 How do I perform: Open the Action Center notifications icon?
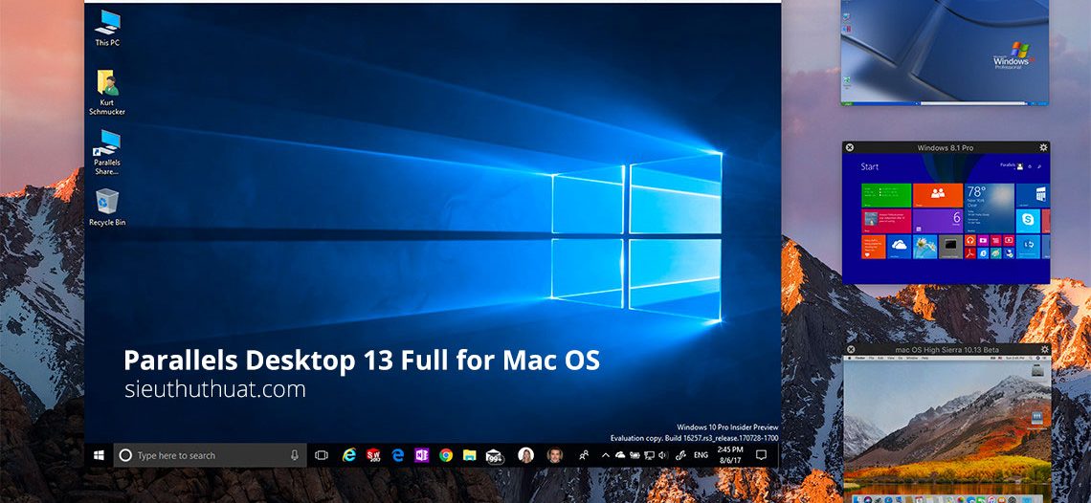click(761, 455)
